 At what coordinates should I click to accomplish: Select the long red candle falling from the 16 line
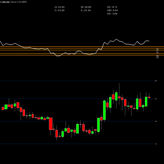(x=51, y=124)
